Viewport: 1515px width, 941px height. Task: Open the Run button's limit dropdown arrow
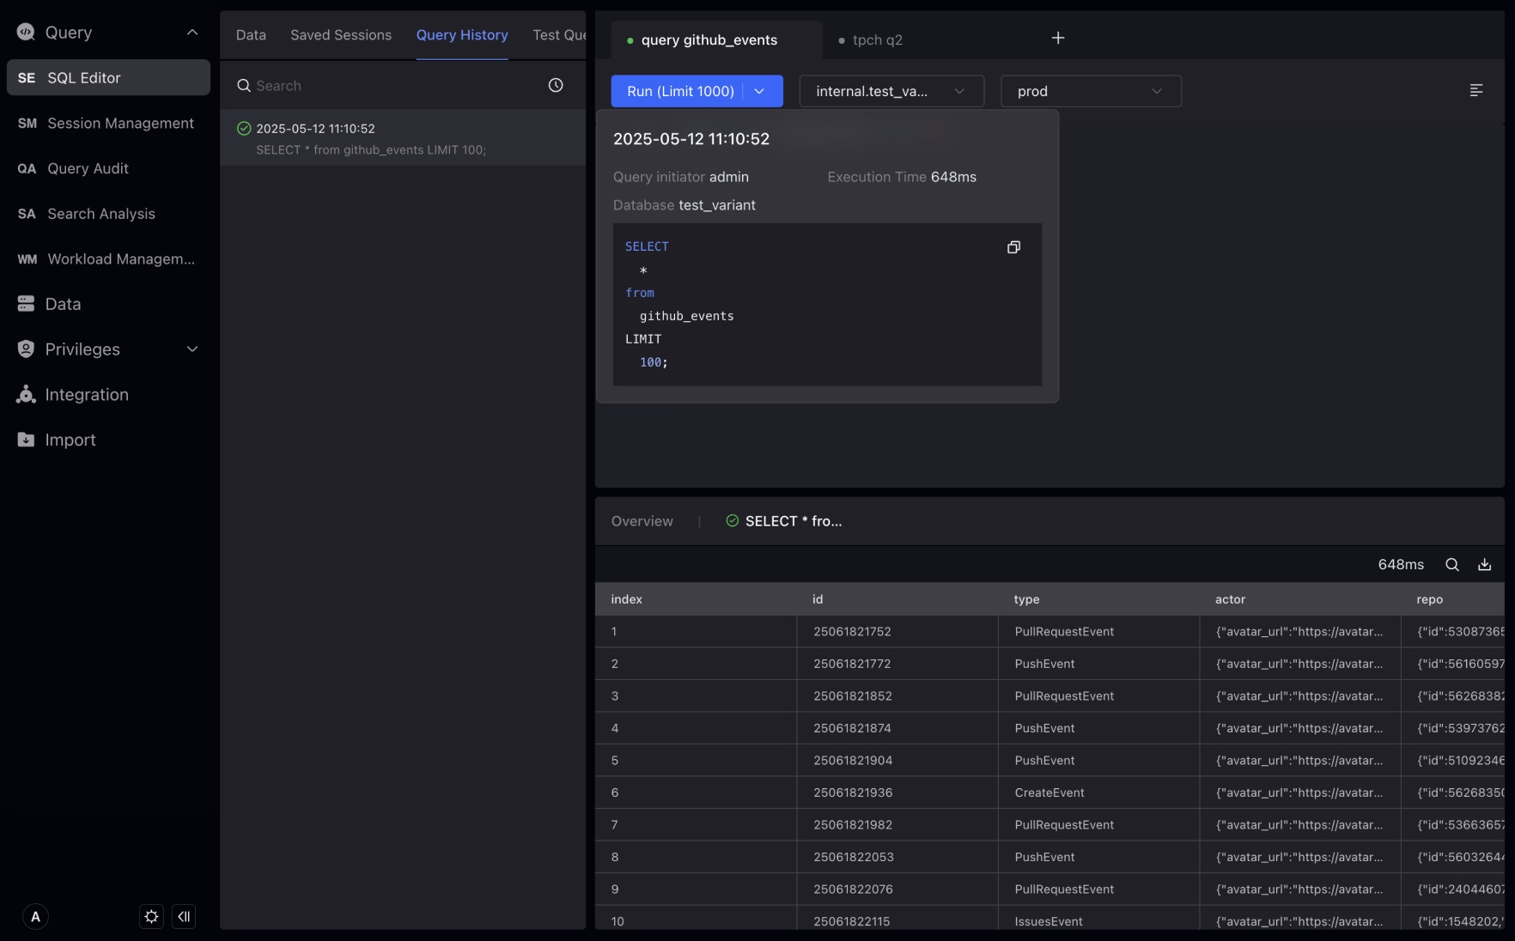tap(759, 91)
